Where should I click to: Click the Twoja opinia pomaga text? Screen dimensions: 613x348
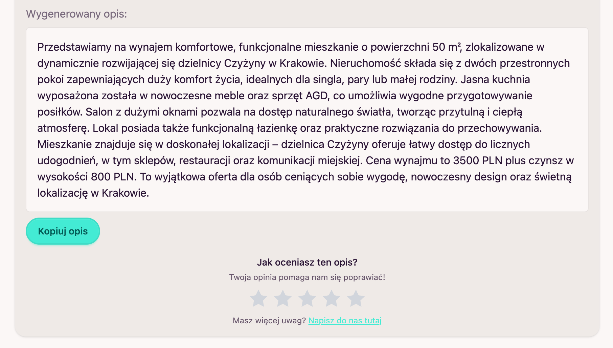308,277
